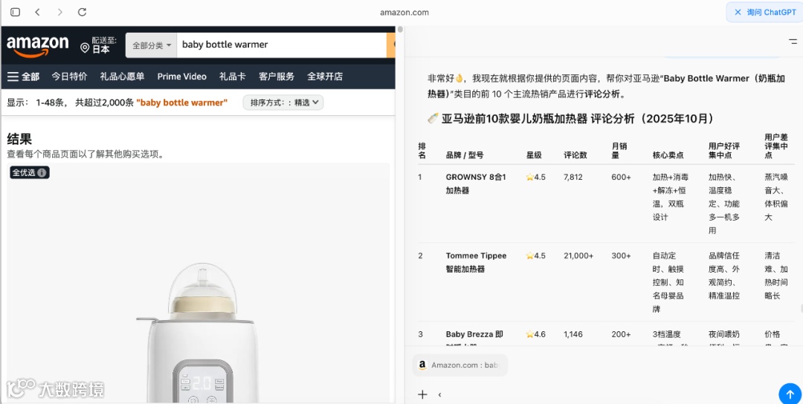The height and width of the screenshot is (404, 803).
Task: Click the monthly sales value 600+
Action: (621, 177)
